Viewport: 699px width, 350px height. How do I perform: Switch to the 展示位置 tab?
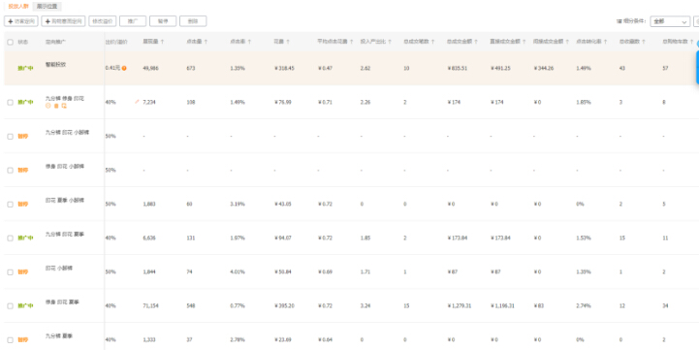(x=48, y=6)
